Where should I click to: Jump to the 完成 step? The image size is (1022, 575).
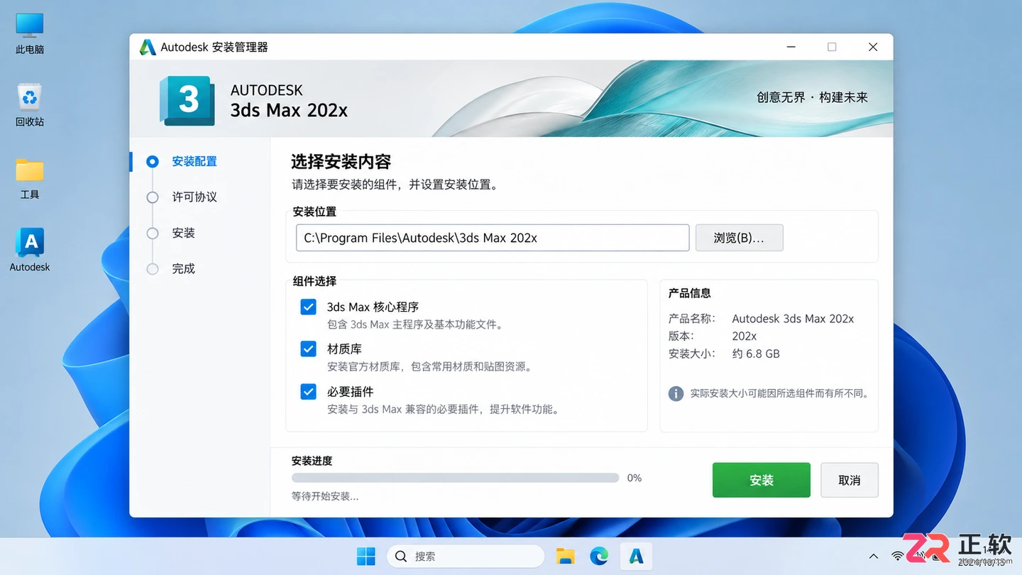(x=183, y=268)
